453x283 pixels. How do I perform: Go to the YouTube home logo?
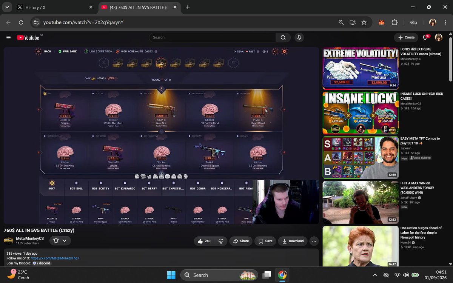(28, 37)
